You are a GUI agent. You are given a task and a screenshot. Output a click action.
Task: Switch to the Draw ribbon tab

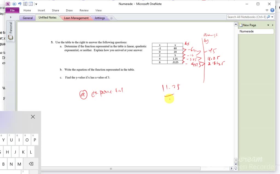click(x=69, y=10)
